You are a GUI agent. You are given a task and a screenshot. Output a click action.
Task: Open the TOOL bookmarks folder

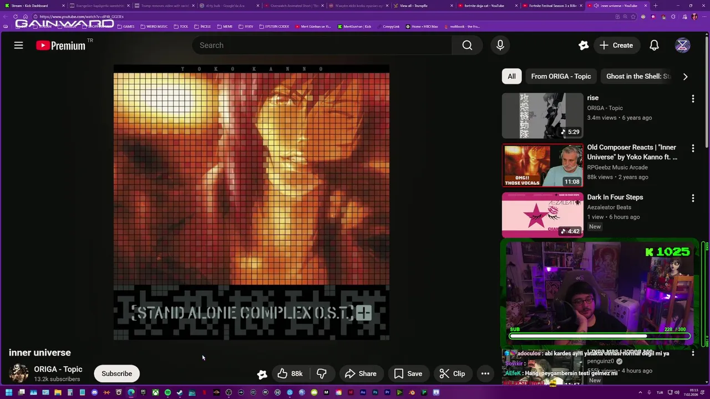(181, 27)
